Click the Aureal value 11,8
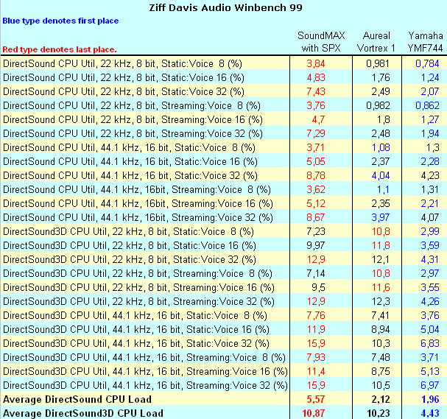 tap(381, 245)
